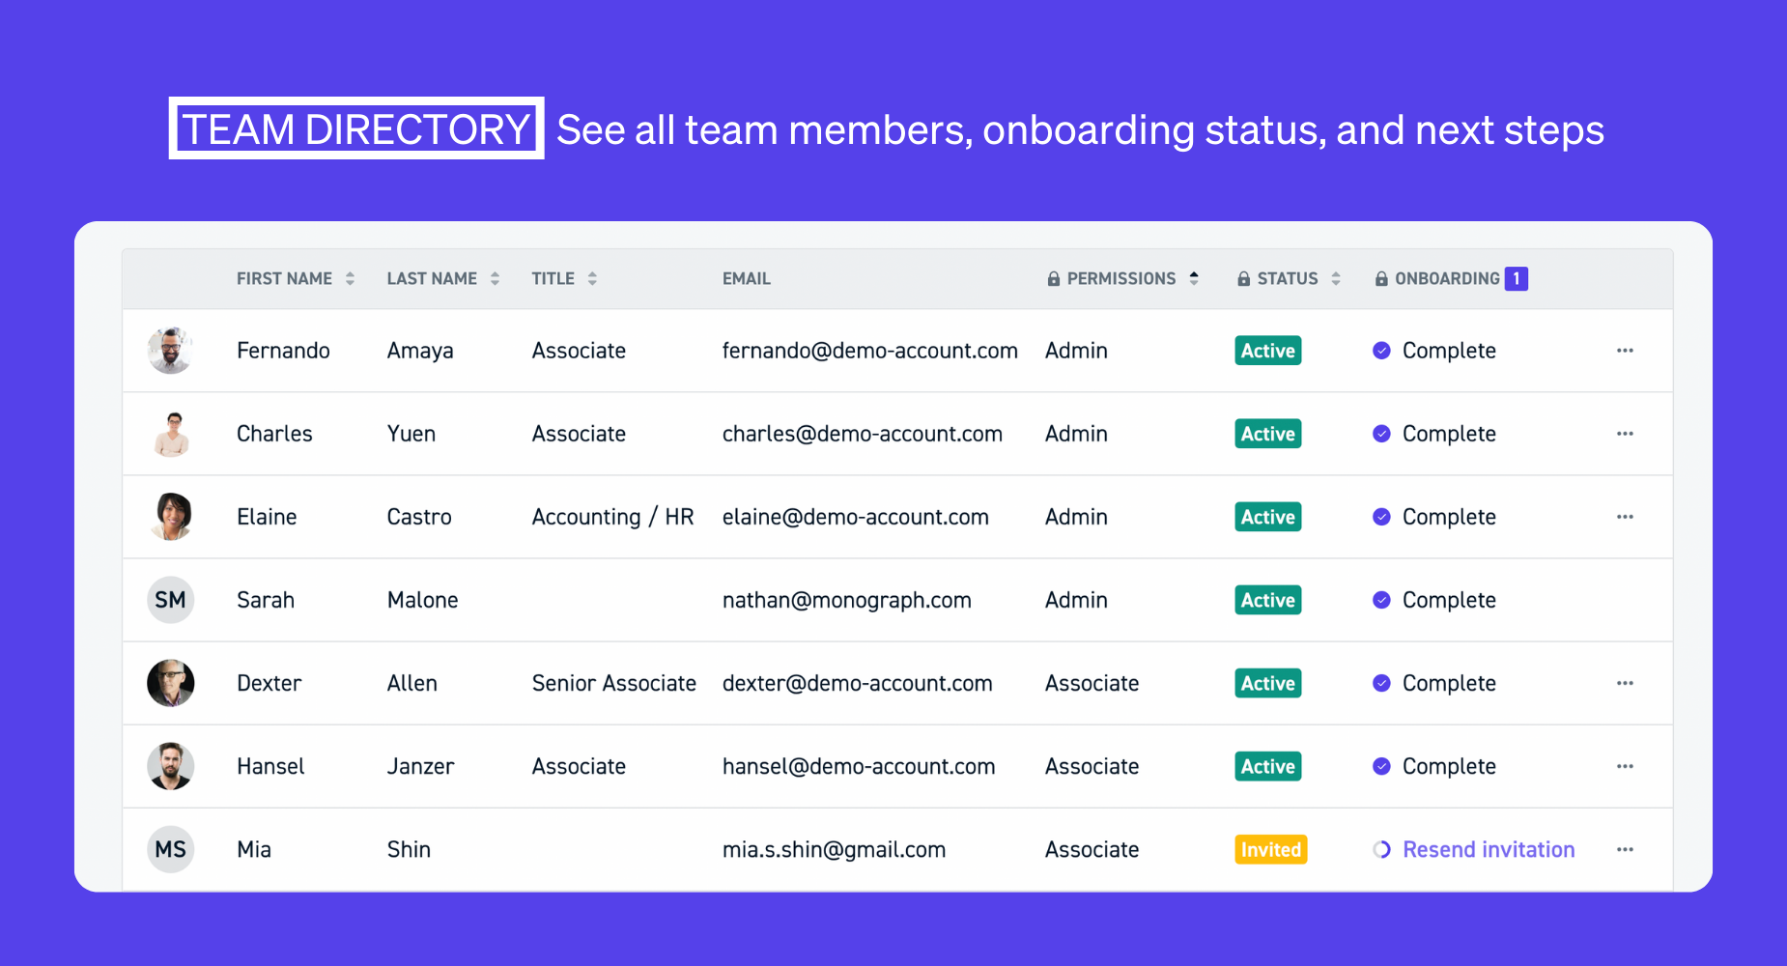Screen dimensions: 1787x966
Task: Sort the table by Last Name
Action: (x=495, y=279)
